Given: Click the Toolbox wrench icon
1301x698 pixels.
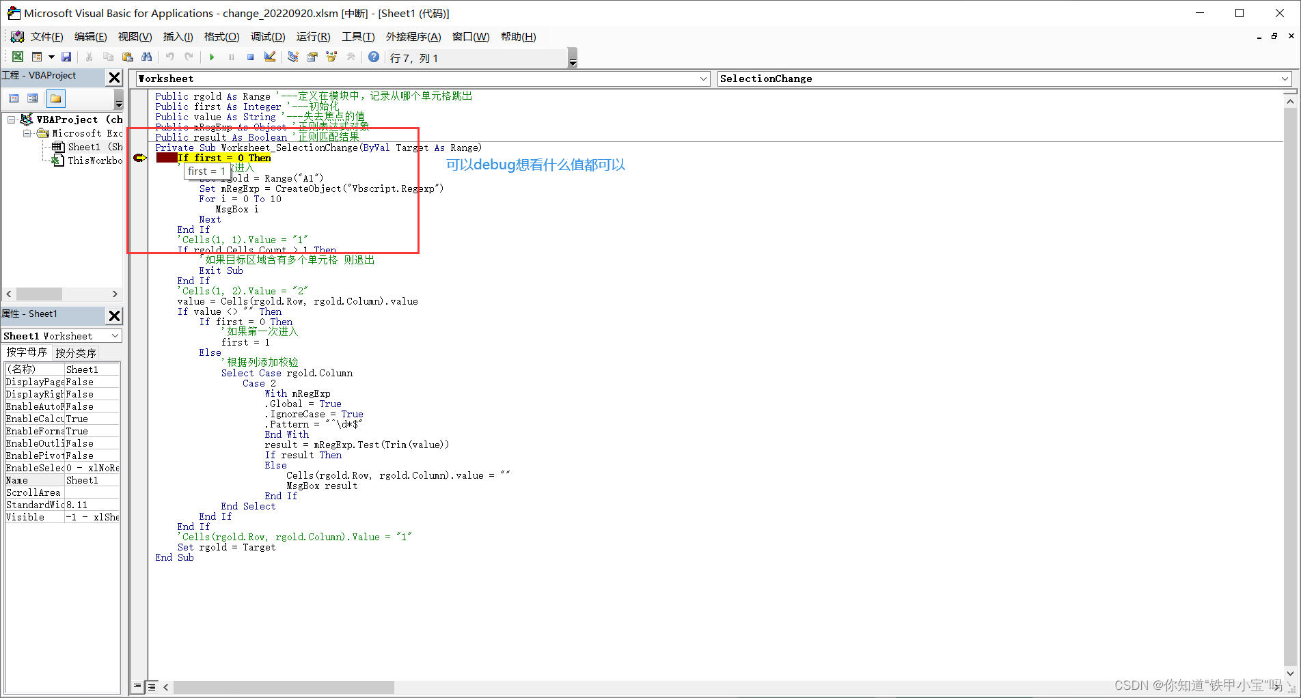Looking at the screenshot, I should (x=351, y=57).
